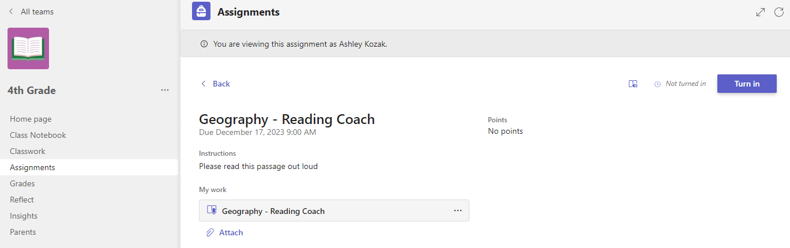Click the Assignments backpack app icon
This screenshot has height=248, width=790.
pos(201,12)
